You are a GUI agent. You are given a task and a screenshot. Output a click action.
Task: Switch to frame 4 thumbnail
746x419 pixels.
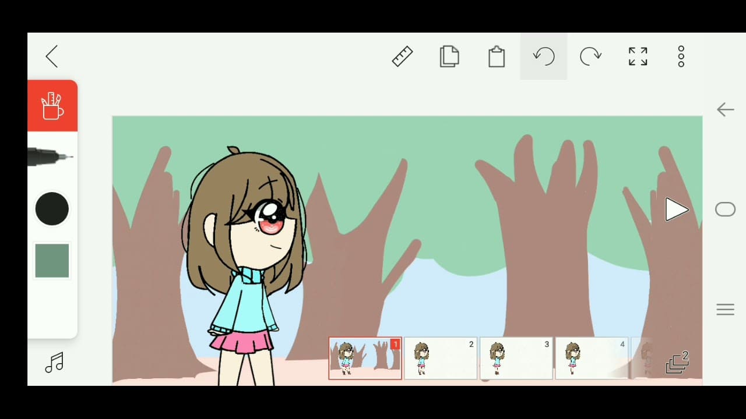coord(592,358)
